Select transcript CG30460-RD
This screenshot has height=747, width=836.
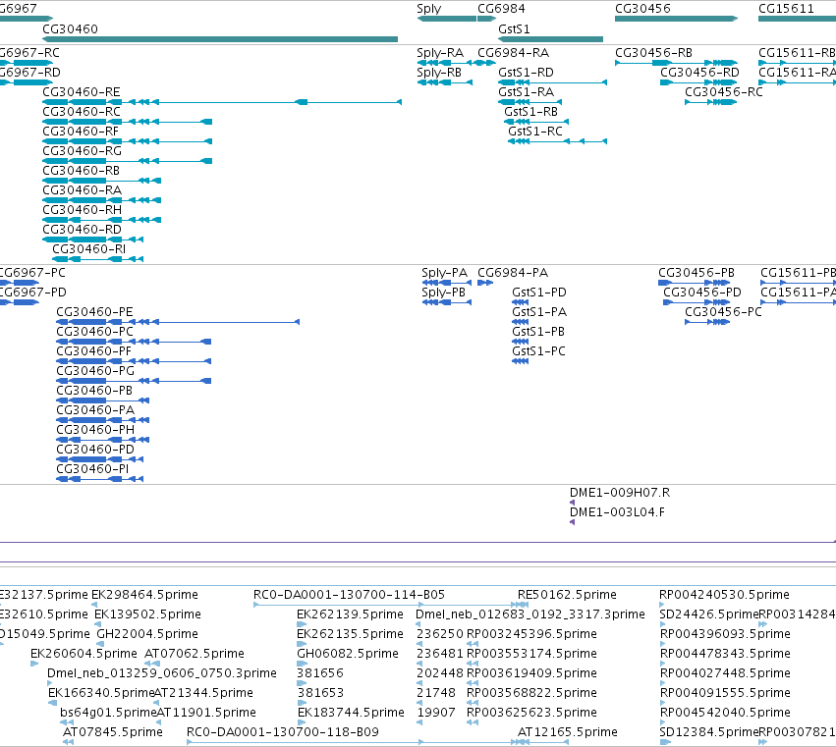tap(92, 240)
